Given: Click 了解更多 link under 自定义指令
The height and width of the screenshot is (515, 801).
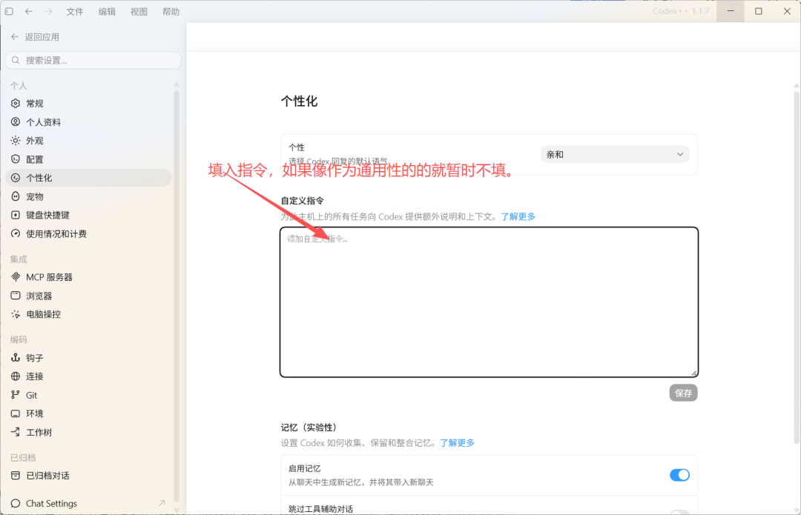Looking at the screenshot, I should (518, 216).
